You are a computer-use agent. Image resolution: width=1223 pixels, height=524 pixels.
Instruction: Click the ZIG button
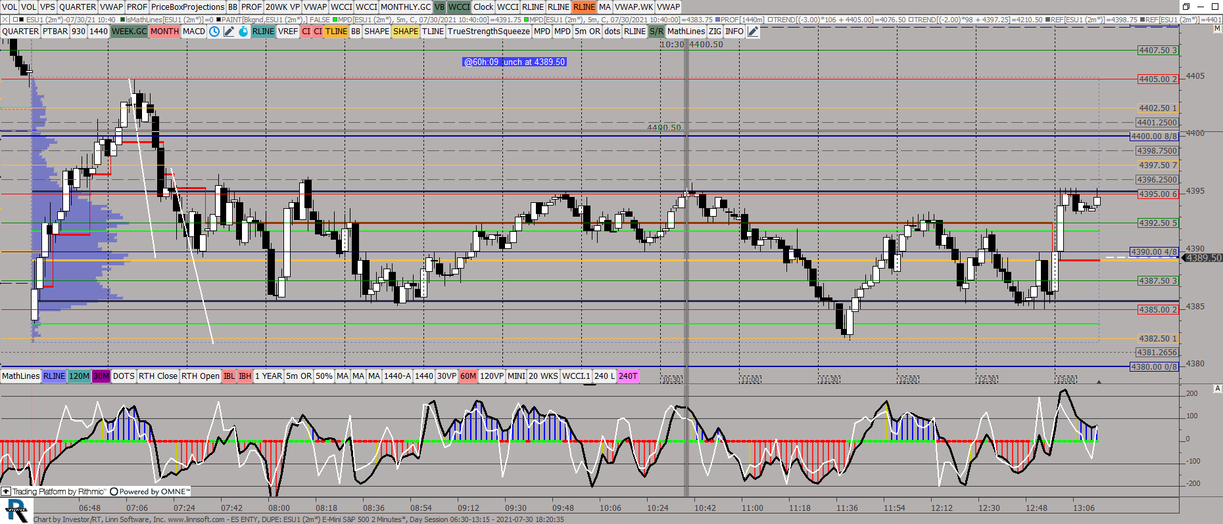click(715, 32)
